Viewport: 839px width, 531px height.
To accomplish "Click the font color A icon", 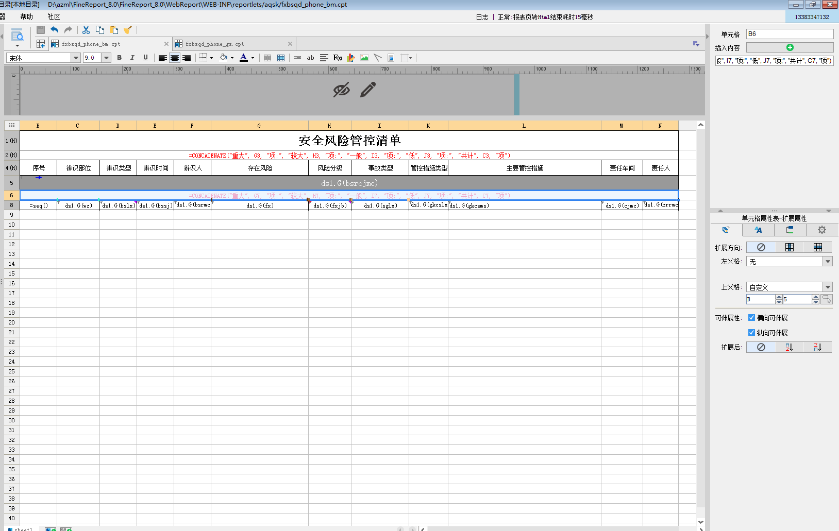I will (244, 58).
